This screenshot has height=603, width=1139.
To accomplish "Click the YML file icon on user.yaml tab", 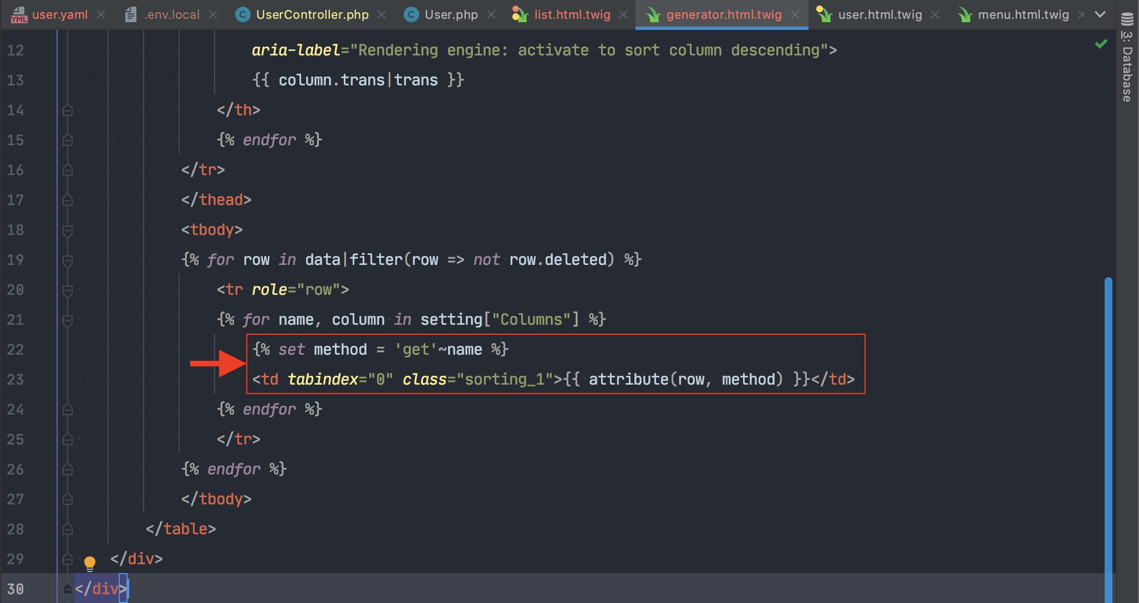I will click(x=19, y=15).
